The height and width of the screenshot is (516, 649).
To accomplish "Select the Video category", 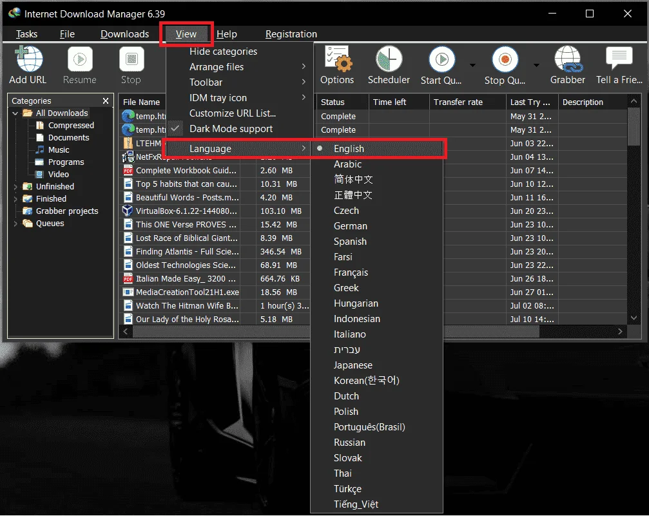I will 58,174.
